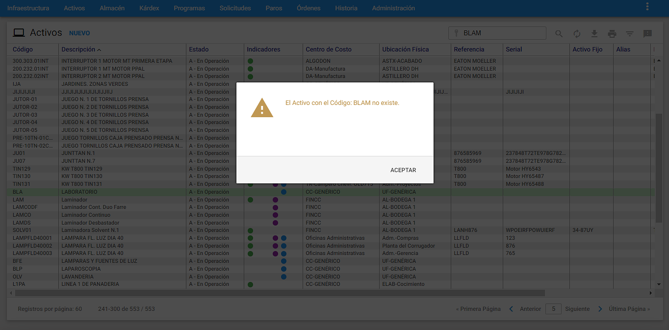
Task: Click green indicator dot on LAM row
Action: coord(251,200)
